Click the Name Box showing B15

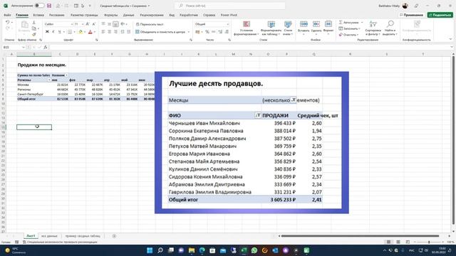click(14, 47)
